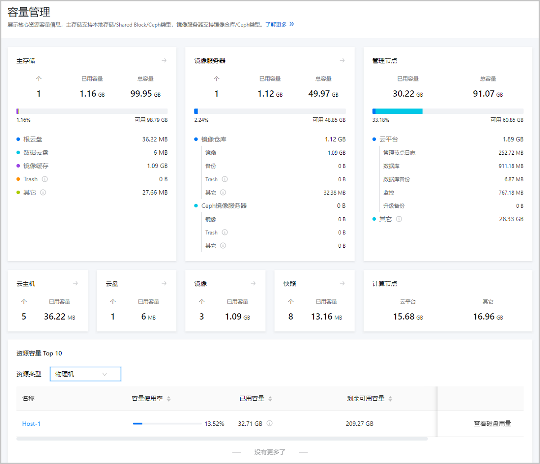Open Host-1 details via its name link
Image resolution: width=540 pixels, height=464 pixels.
pyautogui.click(x=31, y=423)
